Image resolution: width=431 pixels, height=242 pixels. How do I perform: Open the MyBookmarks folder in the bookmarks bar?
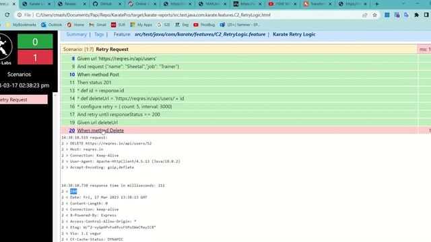(x=21, y=25)
